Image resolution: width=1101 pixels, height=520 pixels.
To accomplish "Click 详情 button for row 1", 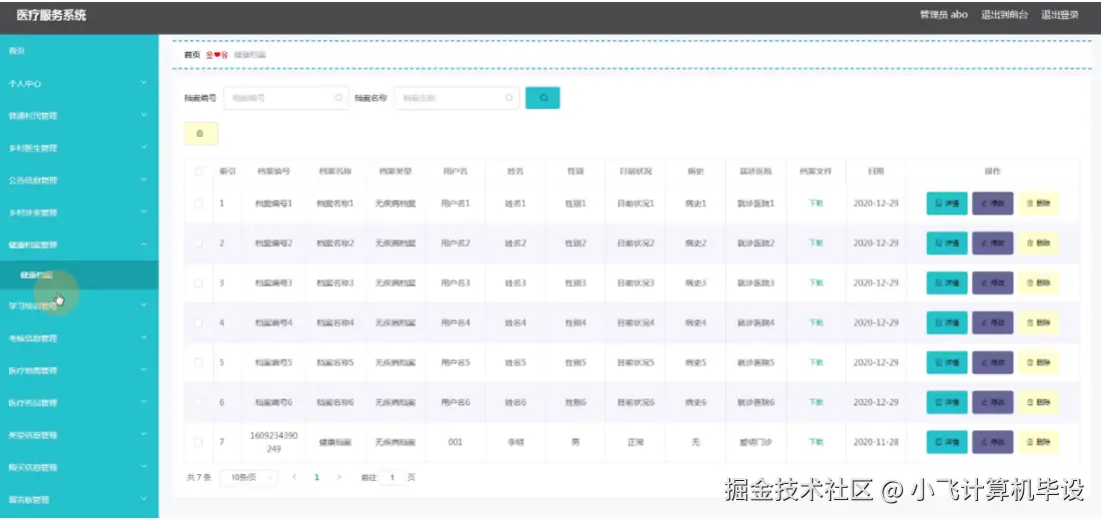I will pyautogui.click(x=946, y=204).
